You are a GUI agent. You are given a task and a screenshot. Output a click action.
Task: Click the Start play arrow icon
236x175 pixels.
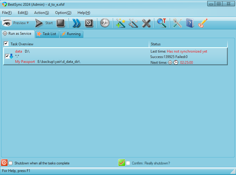click(x=39, y=23)
